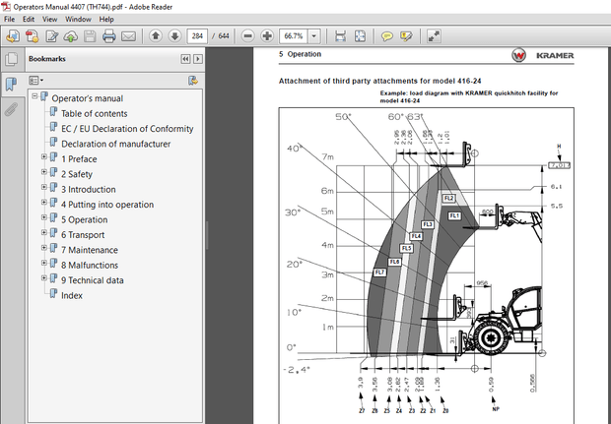Screen dimensions: 611x424
Task: Go to previous page with up arrow
Action: [x=156, y=36]
